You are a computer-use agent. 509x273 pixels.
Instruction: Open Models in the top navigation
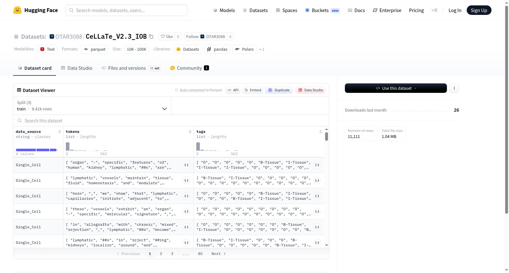pyautogui.click(x=224, y=10)
